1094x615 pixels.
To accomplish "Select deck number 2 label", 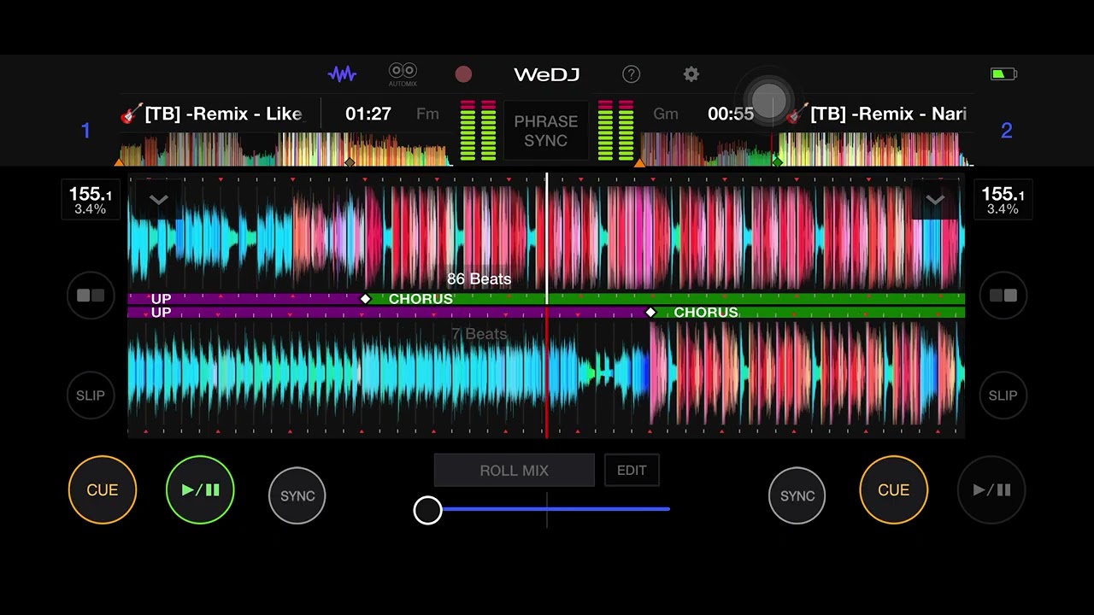I will pos(1006,131).
